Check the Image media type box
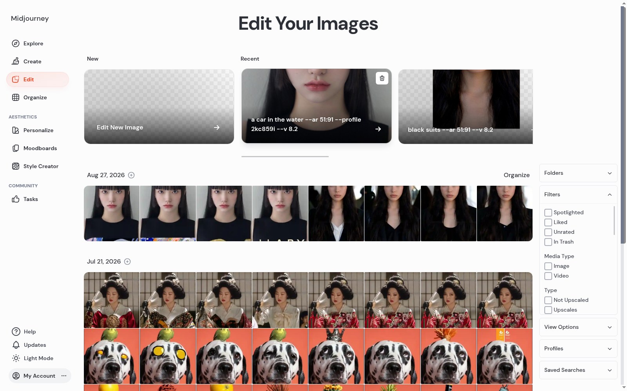Screen dimensions: 627x391 548,266
